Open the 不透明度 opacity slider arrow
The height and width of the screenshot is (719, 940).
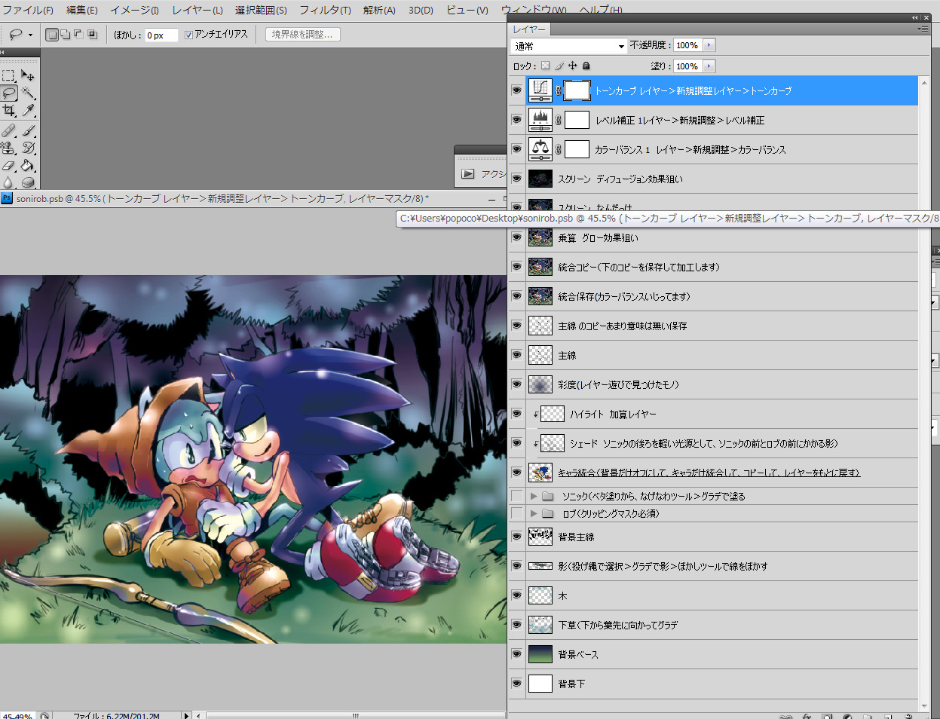[709, 46]
